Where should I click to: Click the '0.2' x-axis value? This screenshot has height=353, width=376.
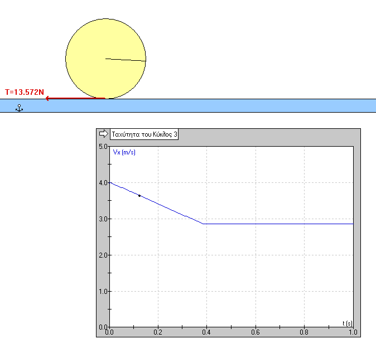tap(158, 332)
